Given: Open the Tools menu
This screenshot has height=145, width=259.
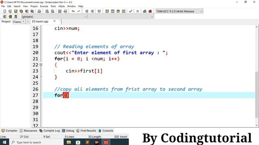Looking at the screenshot, I should [53, 6].
